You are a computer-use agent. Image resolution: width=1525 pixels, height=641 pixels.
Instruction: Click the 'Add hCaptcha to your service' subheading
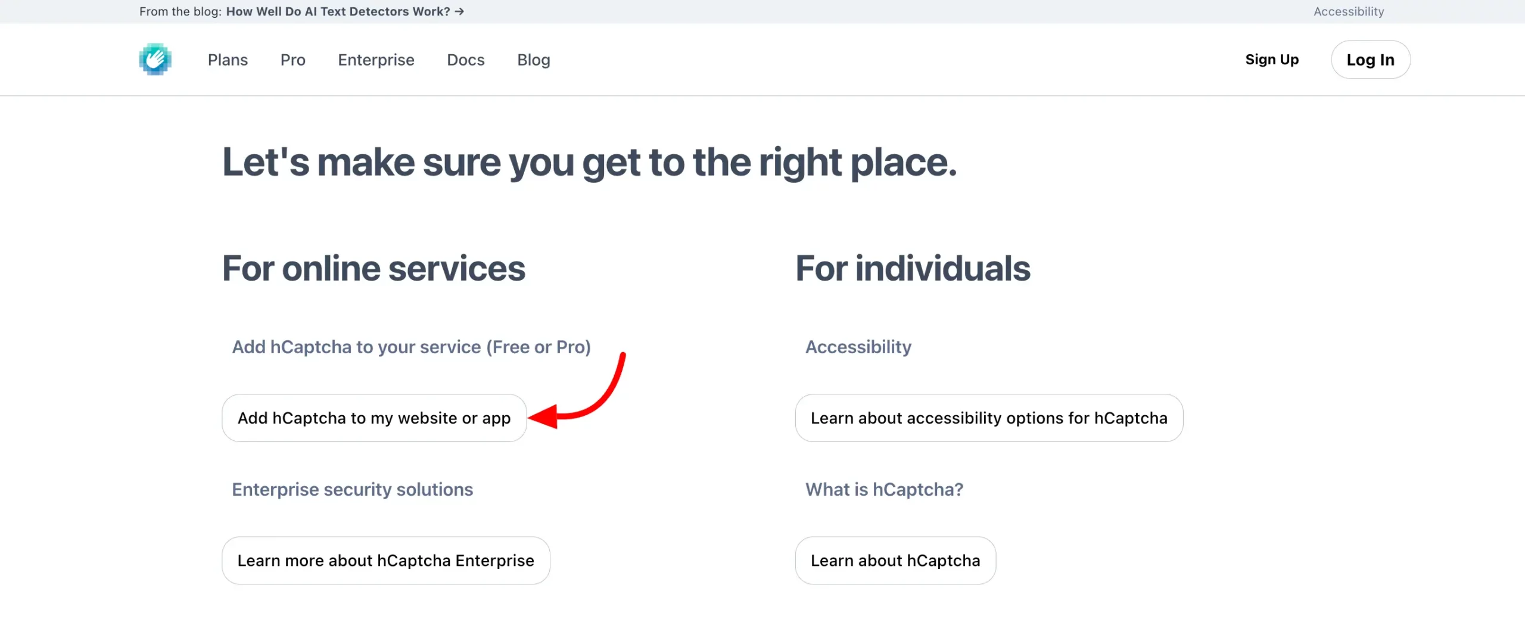pos(411,347)
